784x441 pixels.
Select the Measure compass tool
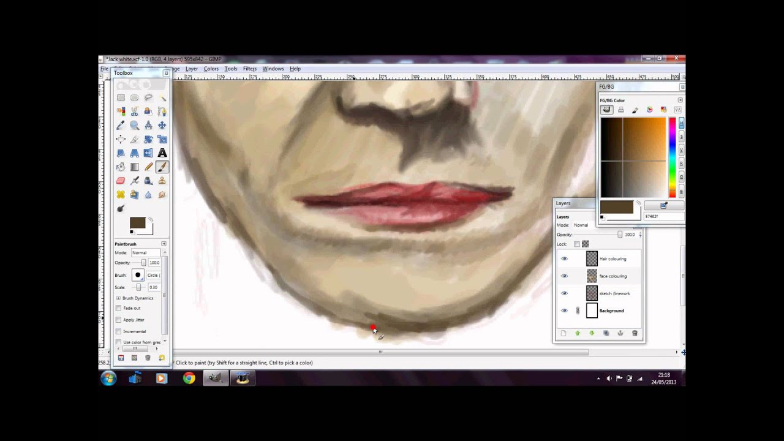coord(148,126)
